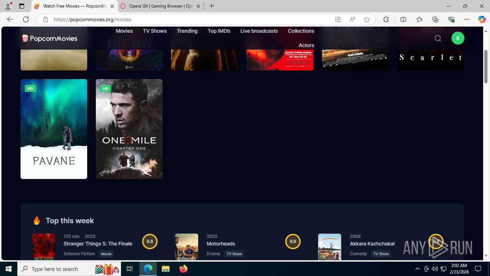Open Live broadcasts
Screen dimensions: 490x276
point(259,31)
